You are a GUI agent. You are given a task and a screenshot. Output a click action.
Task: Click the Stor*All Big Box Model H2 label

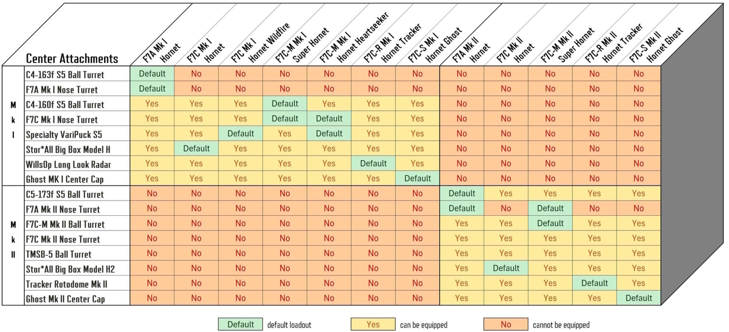click(x=70, y=269)
